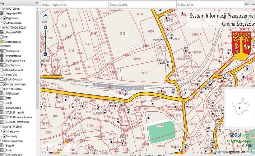This screenshot has width=255, height=156.
Task: Enable the Geoportal-ORTO layer checkbox
Action: [x=5, y=13]
